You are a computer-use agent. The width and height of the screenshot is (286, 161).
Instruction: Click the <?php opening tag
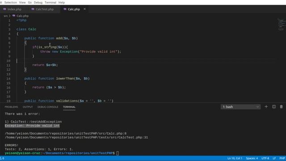21,20
